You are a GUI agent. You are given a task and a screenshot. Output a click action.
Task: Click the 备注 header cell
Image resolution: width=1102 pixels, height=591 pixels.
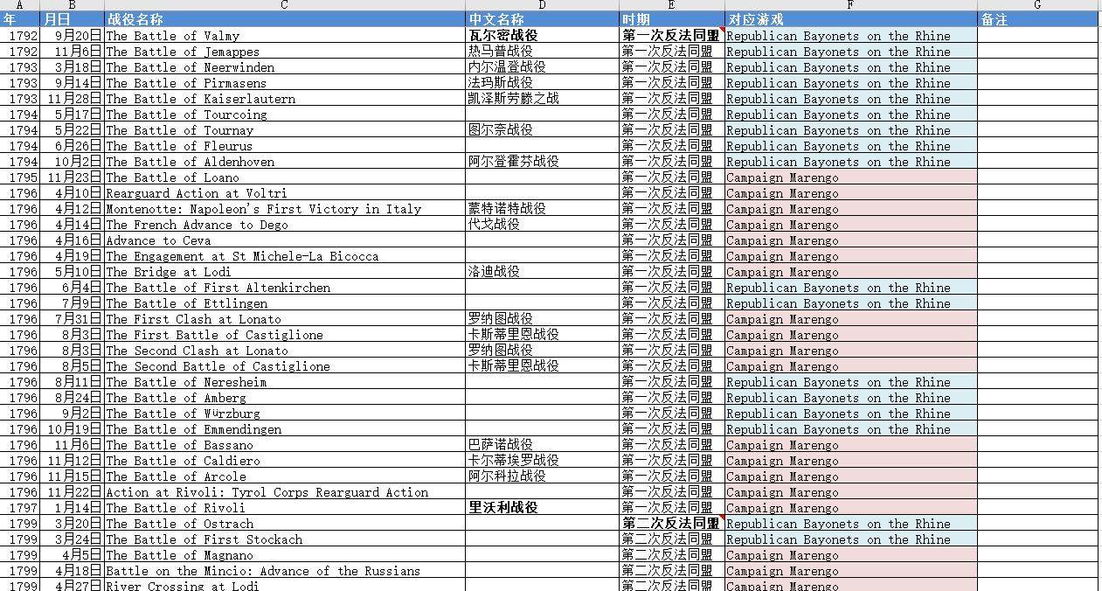click(1037, 19)
